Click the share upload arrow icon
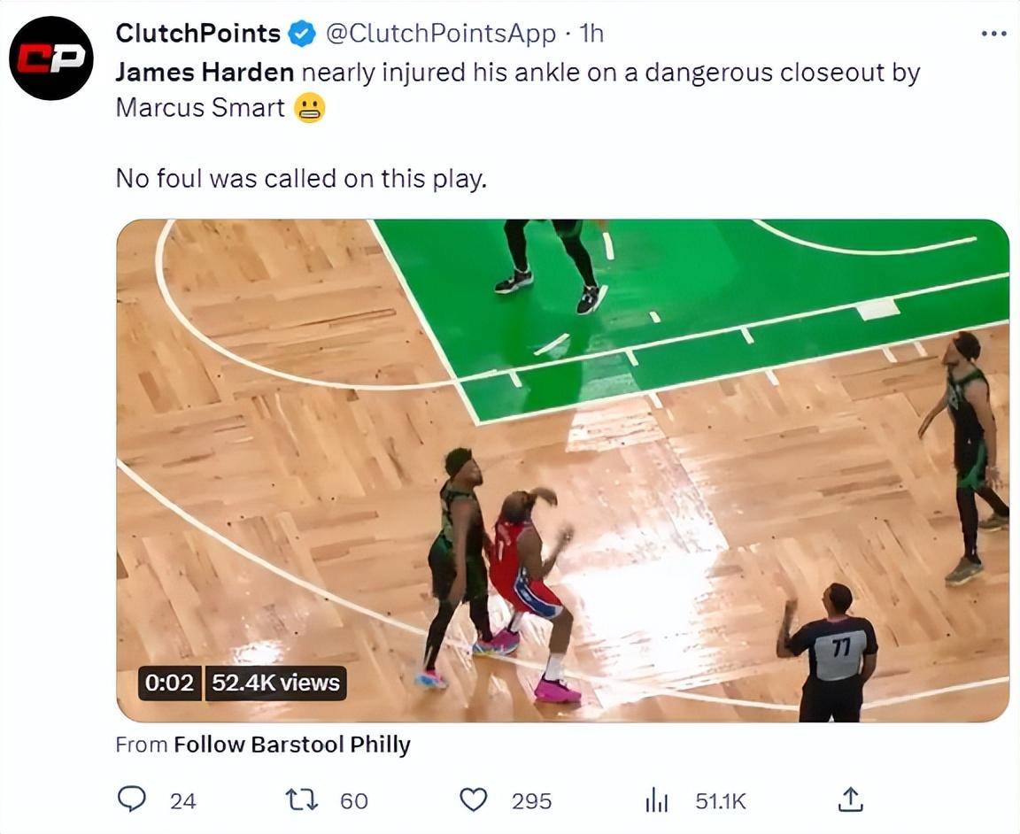Viewport: 1020px width, 834px height. click(850, 799)
